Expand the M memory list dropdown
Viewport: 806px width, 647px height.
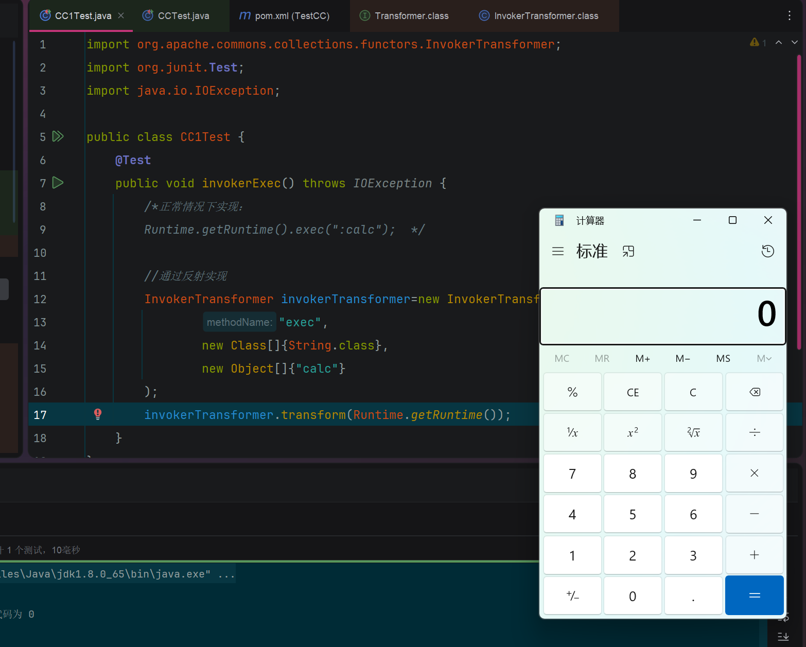[x=764, y=358]
